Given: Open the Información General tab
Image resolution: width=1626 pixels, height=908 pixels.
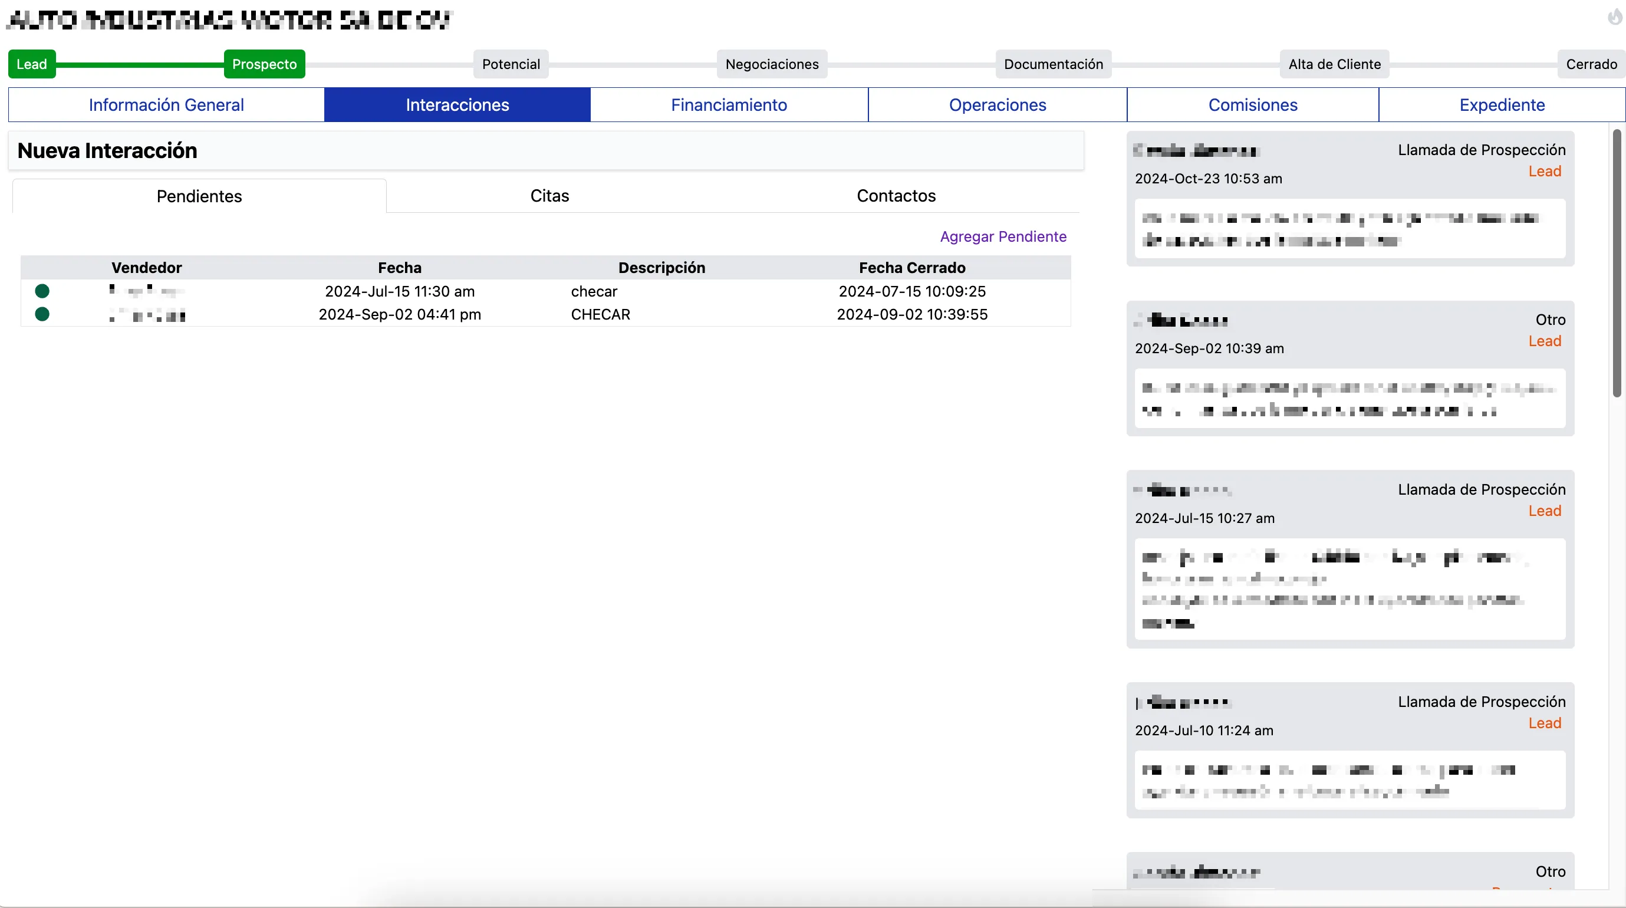Looking at the screenshot, I should (x=167, y=105).
